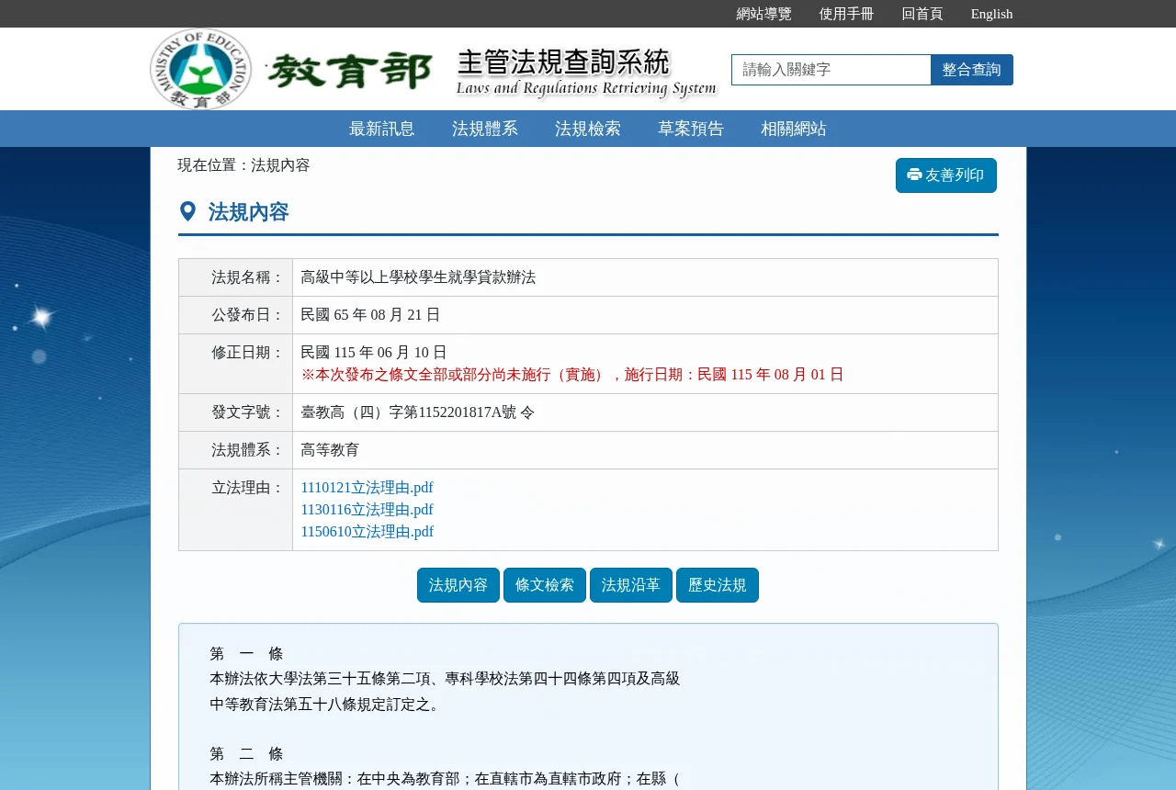The width and height of the screenshot is (1176, 790).
Task: Click the location pin icon beside 法規內容 heading
Action: pyautogui.click(x=187, y=212)
